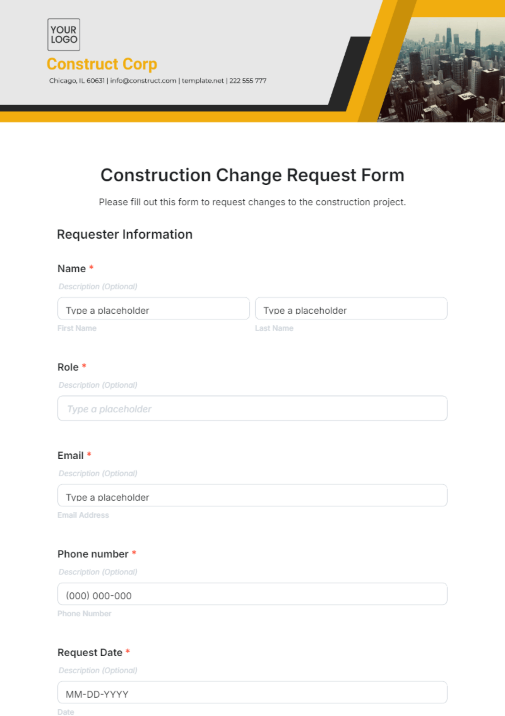Edit the description under Email label
The height and width of the screenshot is (716, 505).
[98, 474]
